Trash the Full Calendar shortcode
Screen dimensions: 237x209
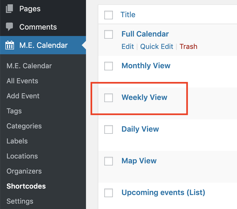[x=188, y=46]
